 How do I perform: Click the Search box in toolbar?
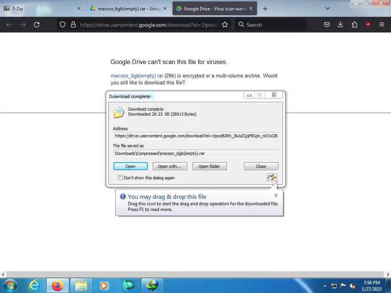coord(271,25)
